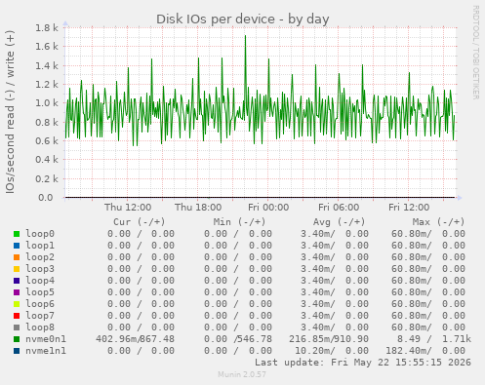Select the loop2 legend label
The image size is (485, 385).
click(x=40, y=257)
